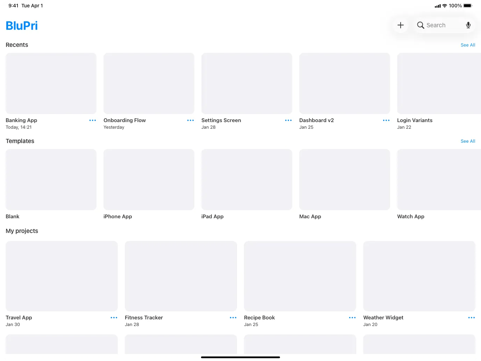481x361 pixels.
Task: Open options menu for Dashboard v2
Action: 386,120
